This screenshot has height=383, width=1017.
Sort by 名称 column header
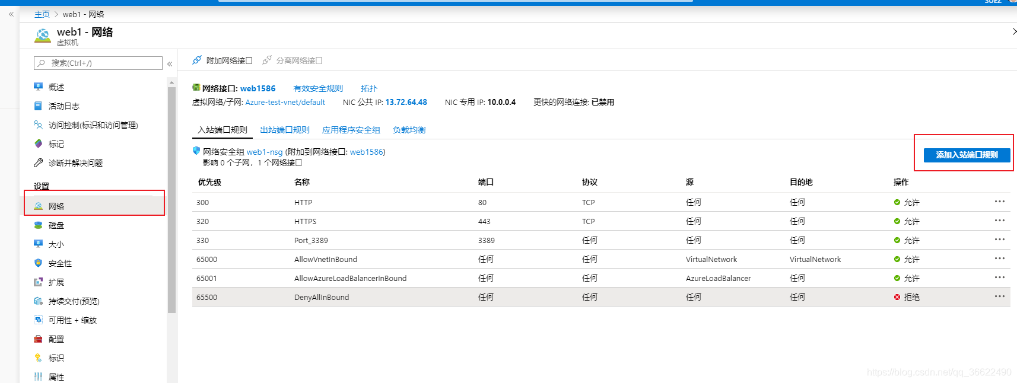point(302,182)
